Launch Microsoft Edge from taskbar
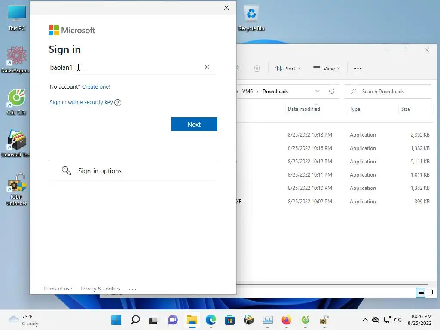 [x=211, y=320]
